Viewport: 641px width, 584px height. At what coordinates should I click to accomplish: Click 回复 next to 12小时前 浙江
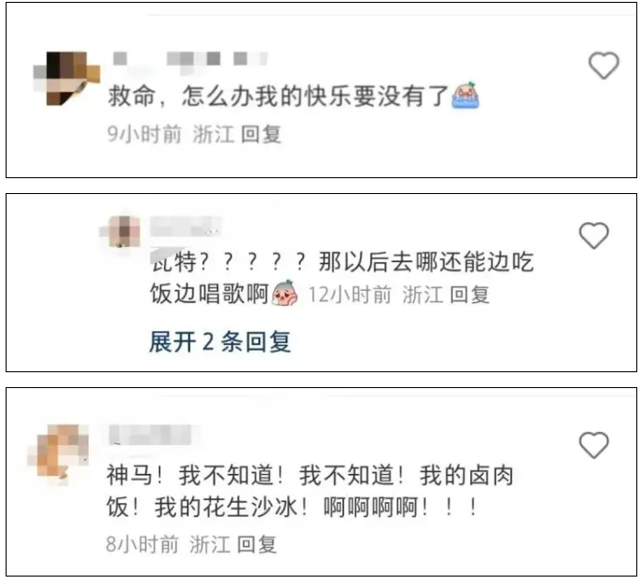coord(469,295)
